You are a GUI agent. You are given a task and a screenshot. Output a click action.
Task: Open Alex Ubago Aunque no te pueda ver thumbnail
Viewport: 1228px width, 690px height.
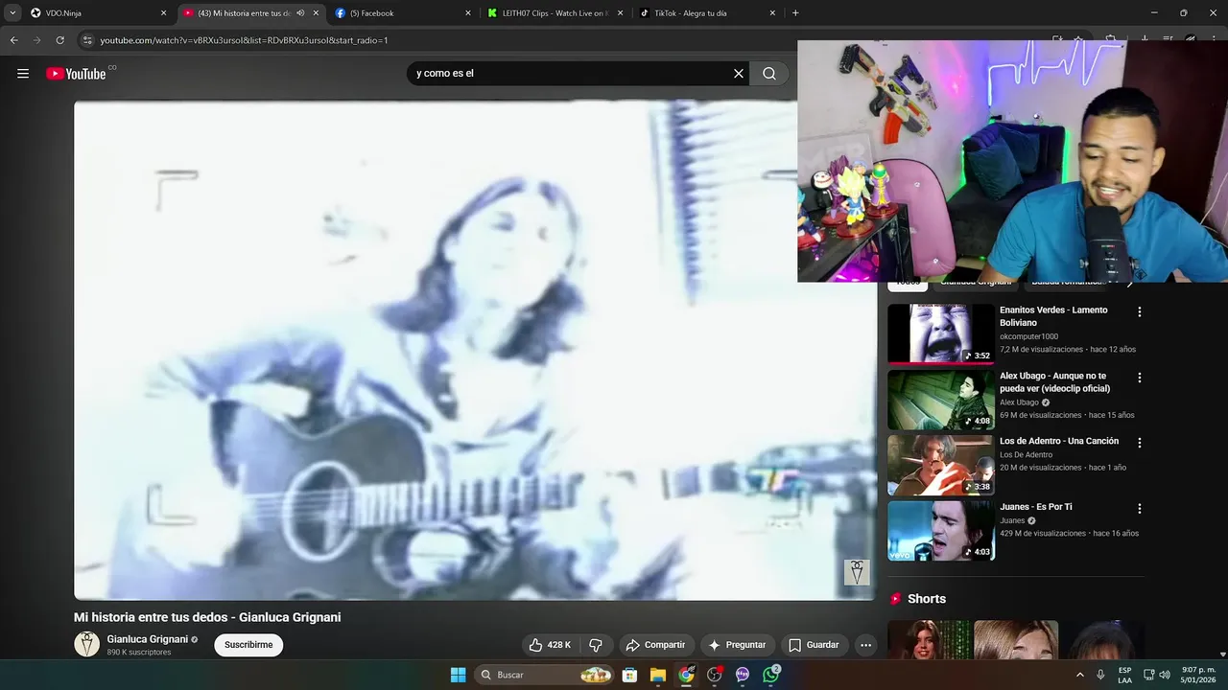(x=940, y=400)
